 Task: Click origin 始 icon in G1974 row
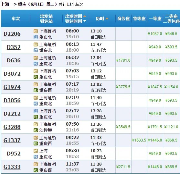[x=36, y=84]
